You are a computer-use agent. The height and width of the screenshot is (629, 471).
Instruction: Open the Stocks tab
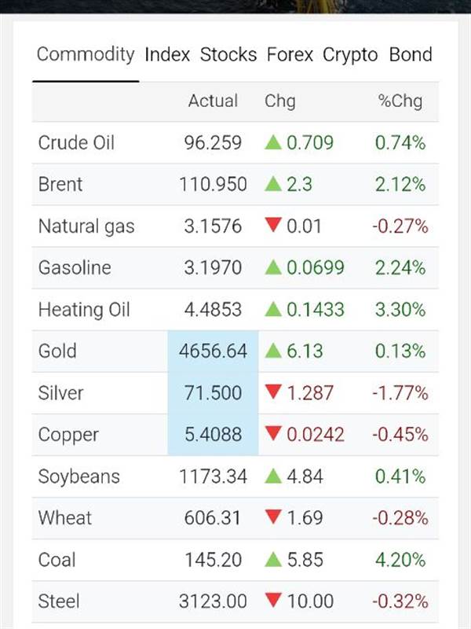click(228, 55)
